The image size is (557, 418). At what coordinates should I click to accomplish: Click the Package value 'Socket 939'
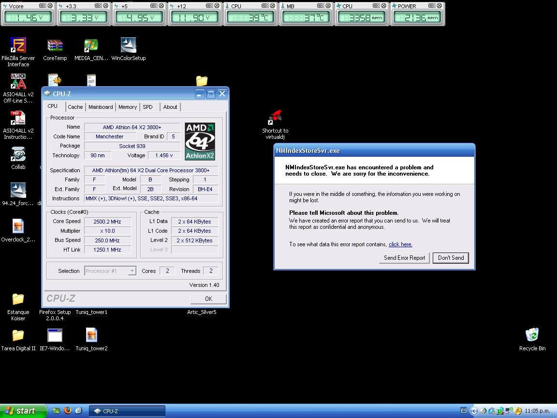(132, 146)
